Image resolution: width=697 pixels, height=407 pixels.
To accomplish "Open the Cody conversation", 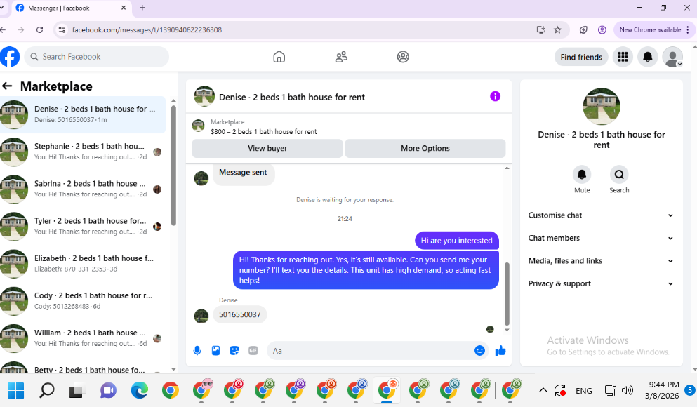I will (83, 301).
